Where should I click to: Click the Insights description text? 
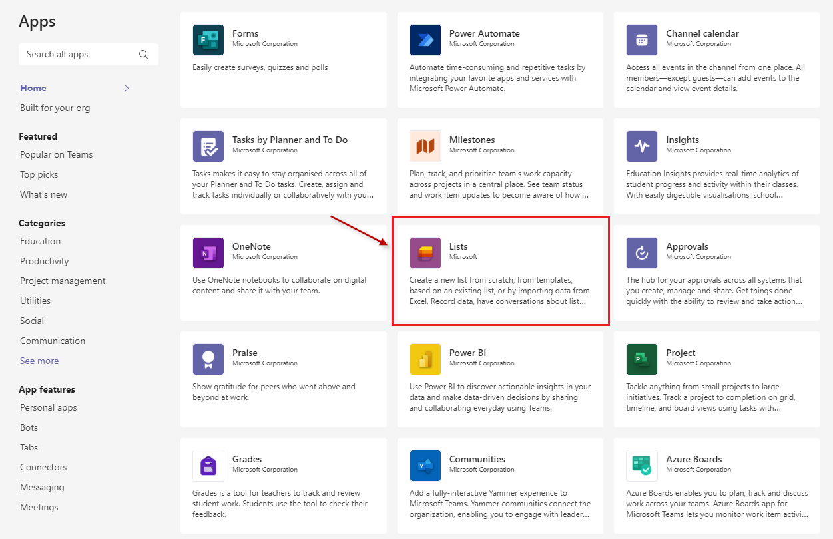pyautogui.click(x=712, y=184)
